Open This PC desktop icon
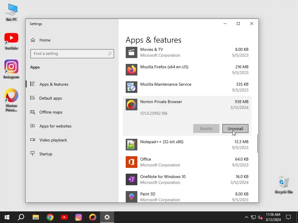Viewport: 298px width, 223px height. [x=11, y=12]
